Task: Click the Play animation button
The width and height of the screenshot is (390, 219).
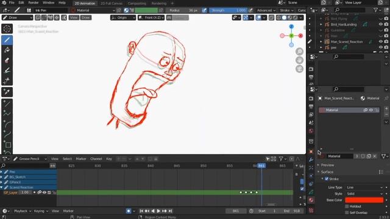Action: point(158,211)
